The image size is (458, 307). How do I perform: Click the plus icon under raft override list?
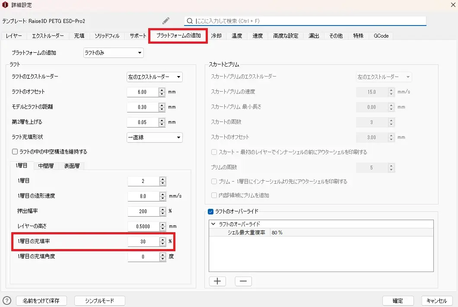click(x=217, y=281)
